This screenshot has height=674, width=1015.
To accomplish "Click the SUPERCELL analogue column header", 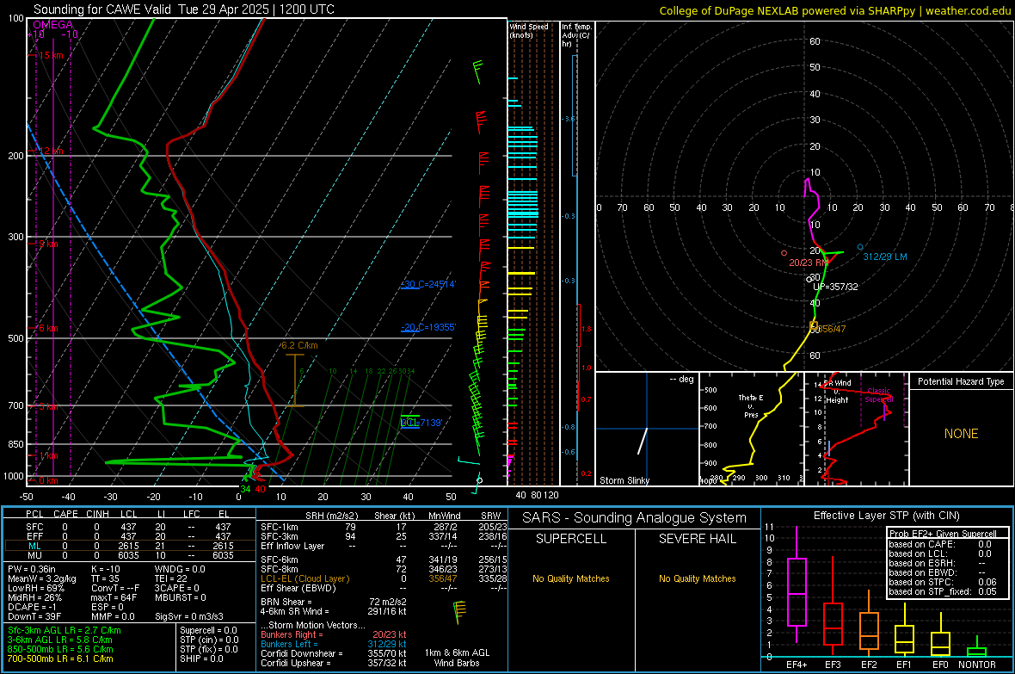I will [571, 539].
